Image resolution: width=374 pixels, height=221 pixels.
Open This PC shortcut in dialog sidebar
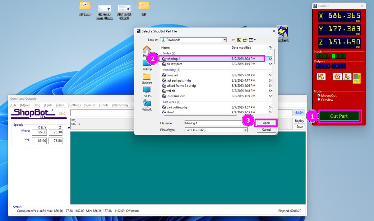[x=147, y=92]
